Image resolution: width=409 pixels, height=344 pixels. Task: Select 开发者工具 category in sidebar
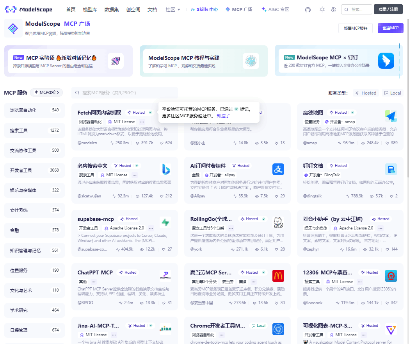tap(34, 170)
